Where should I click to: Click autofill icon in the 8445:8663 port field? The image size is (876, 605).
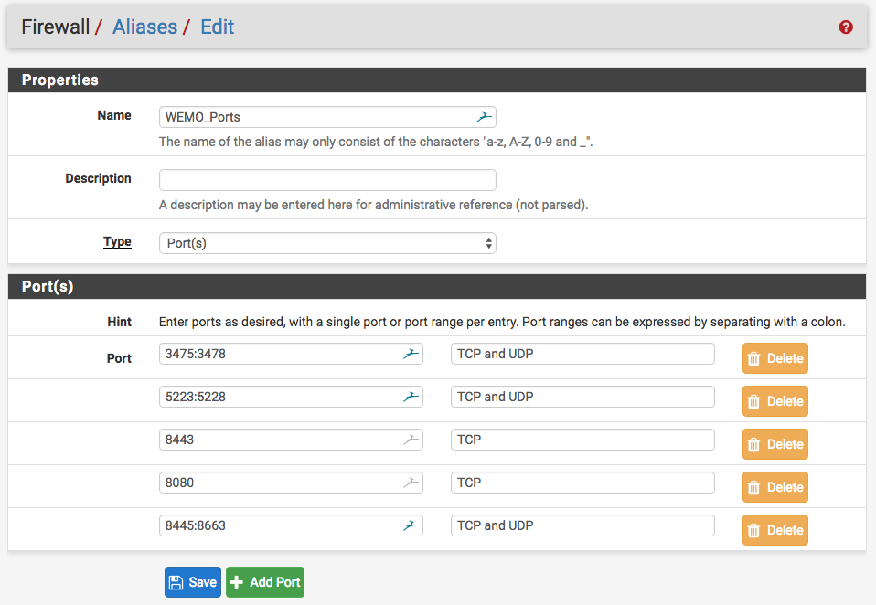tap(411, 525)
